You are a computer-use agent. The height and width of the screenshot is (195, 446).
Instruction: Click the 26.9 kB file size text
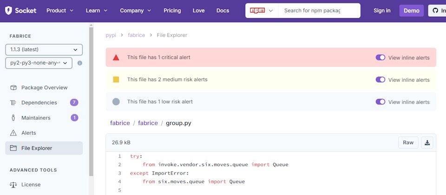click(121, 143)
